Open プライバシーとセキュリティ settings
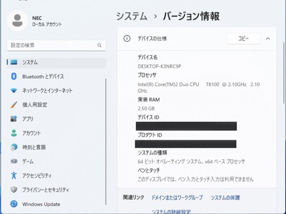Screen dimensions: 286x214 [x=56, y=190]
